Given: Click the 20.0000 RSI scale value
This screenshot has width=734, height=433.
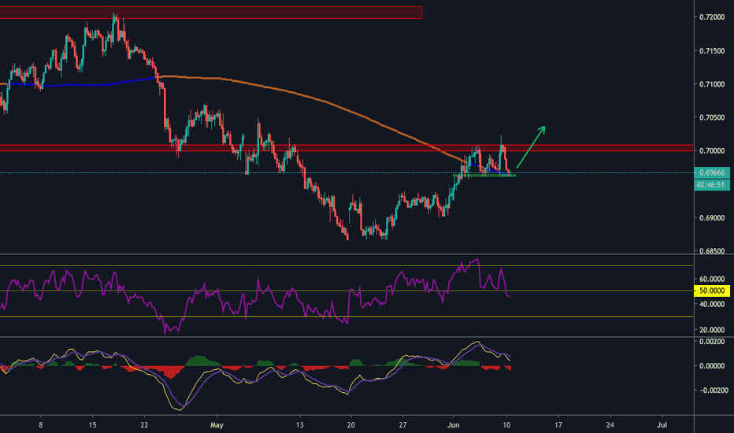Looking at the screenshot, I should [x=712, y=330].
